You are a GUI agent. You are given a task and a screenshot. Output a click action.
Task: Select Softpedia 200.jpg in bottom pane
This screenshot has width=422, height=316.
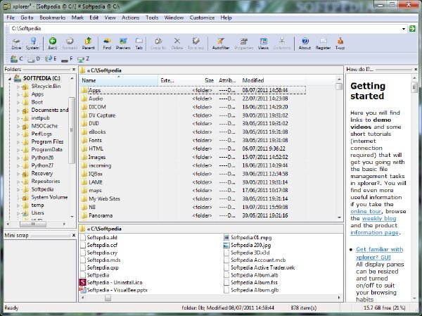[x=248, y=245]
